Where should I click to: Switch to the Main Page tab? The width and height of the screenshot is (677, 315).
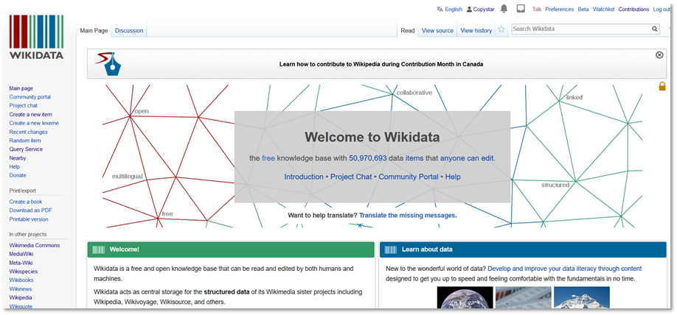94,31
